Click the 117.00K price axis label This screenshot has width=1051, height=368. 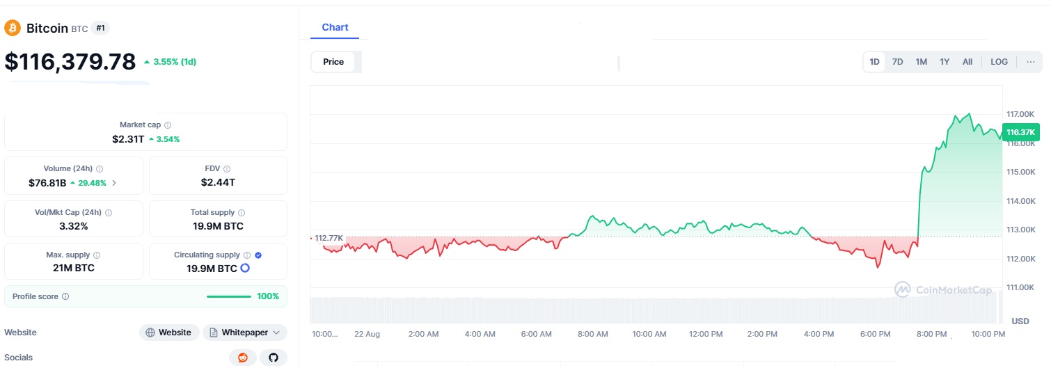point(1020,114)
